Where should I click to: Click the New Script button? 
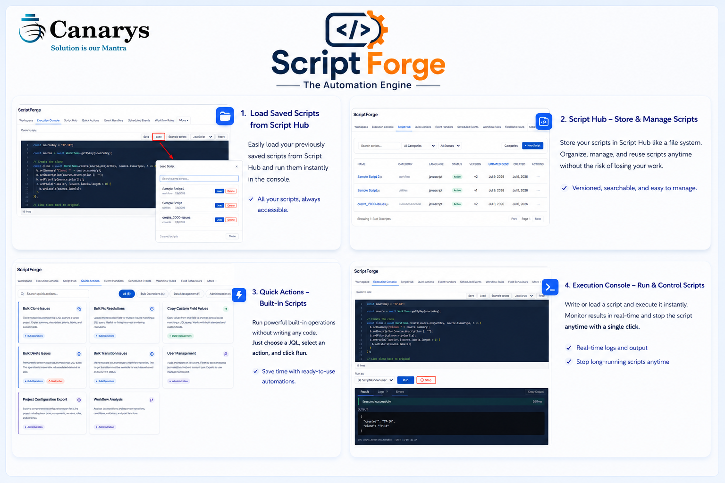(532, 146)
